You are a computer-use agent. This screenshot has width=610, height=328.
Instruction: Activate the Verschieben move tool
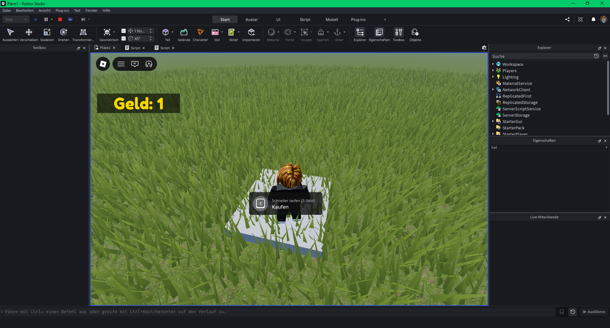(x=29, y=35)
